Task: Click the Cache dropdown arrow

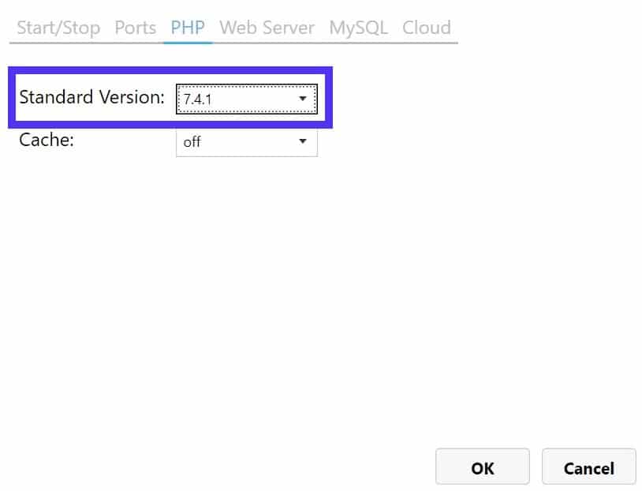Action: (302, 142)
